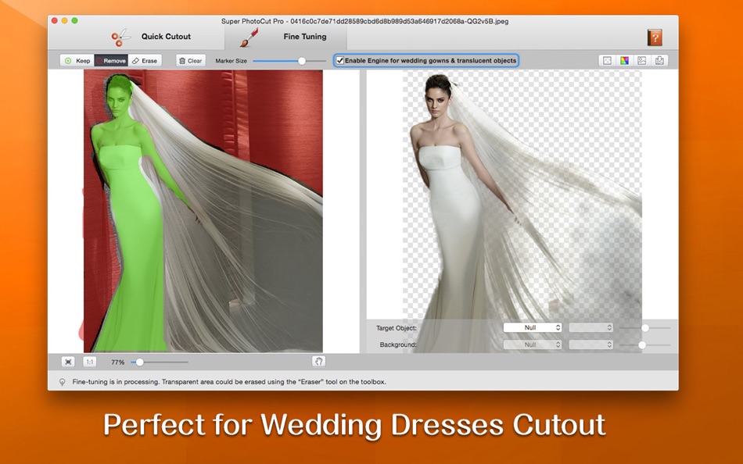Switch to the Erase tool
This screenshot has width=743, height=464.
tap(145, 60)
